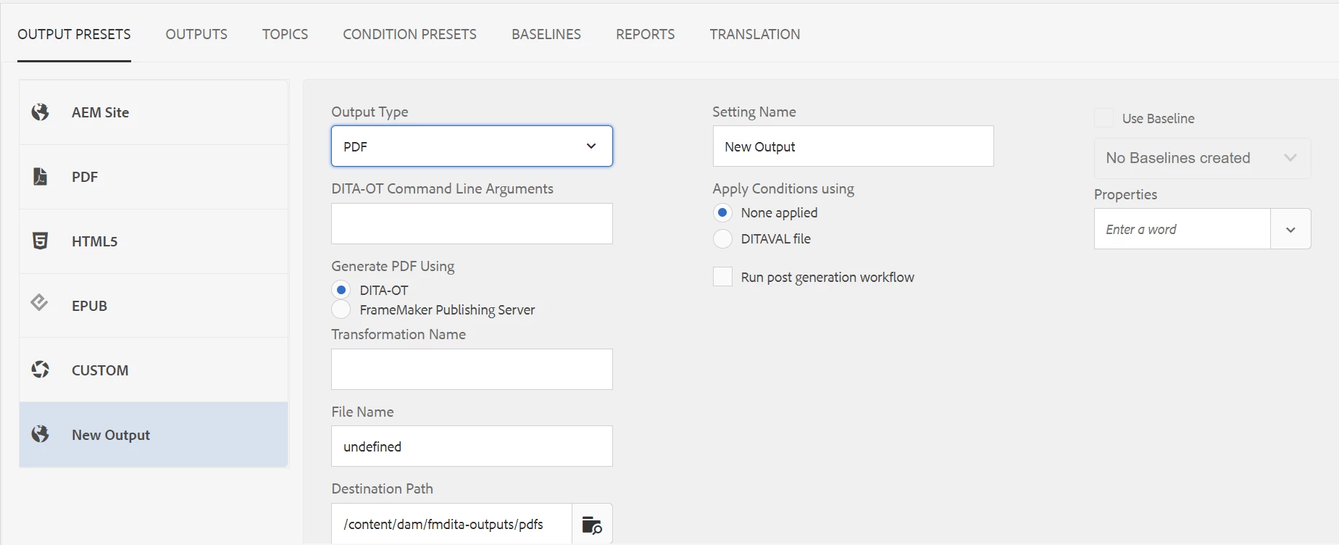Click the Setting Name text field
This screenshot has height=545, width=1339.
(x=853, y=146)
